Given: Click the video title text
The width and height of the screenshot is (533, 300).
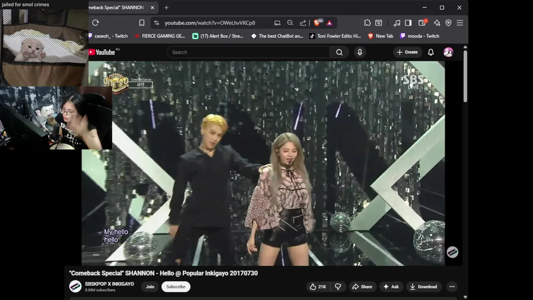Looking at the screenshot, I should coord(163,273).
